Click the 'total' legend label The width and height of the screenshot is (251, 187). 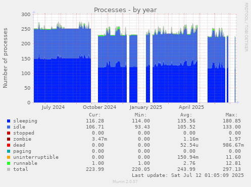21,169
